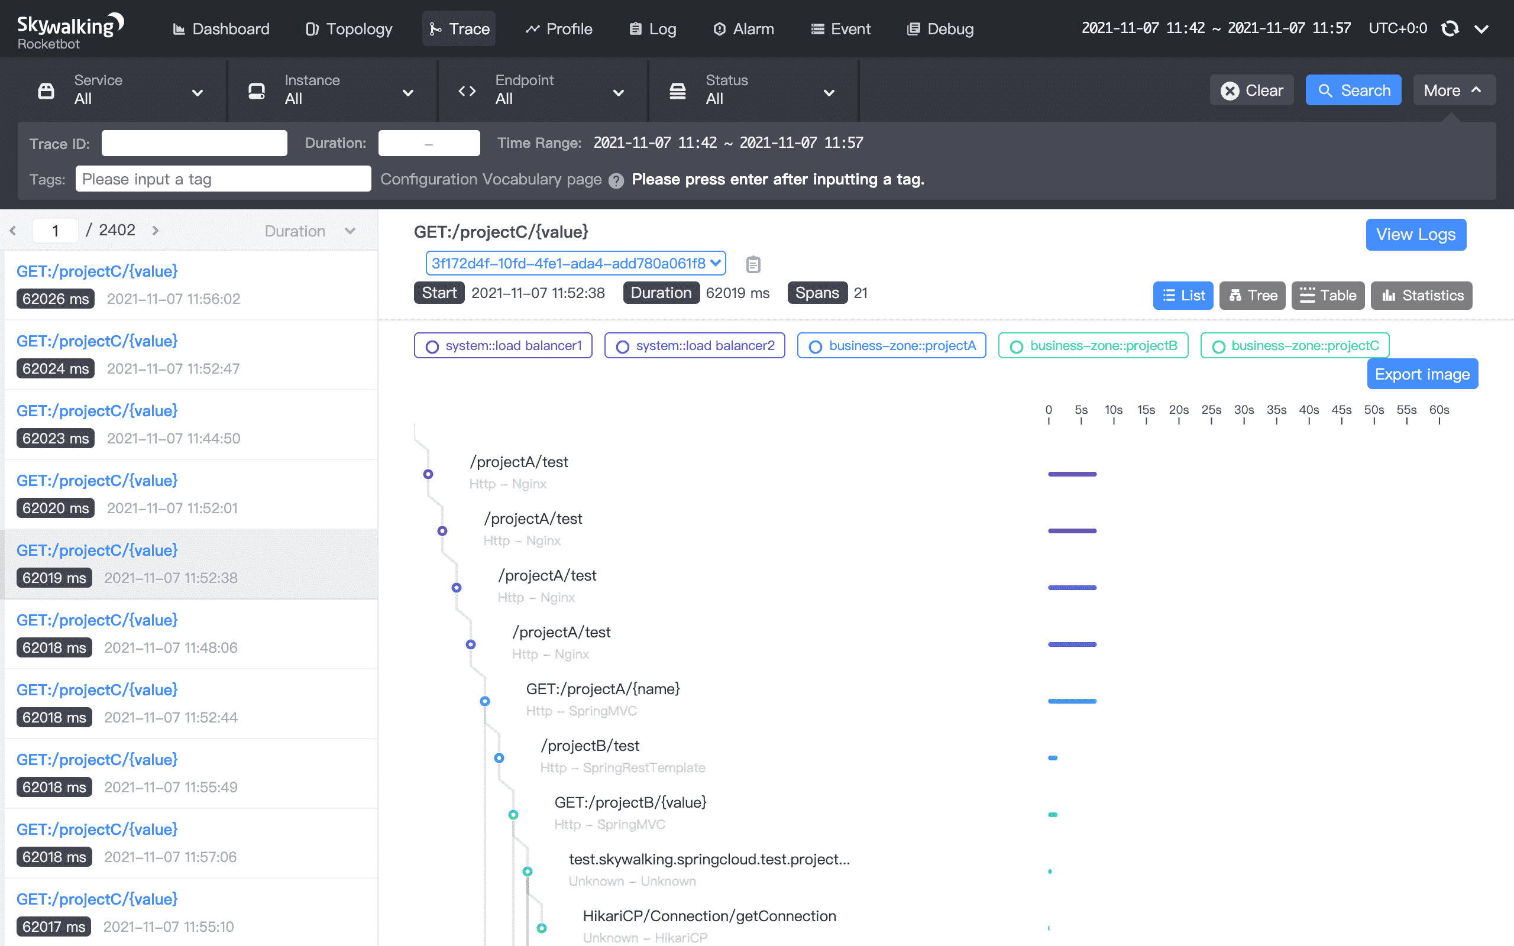Image resolution: width=1514 pixels, height=946 pixels.
Task: Expand the Service All dropdown
Action: tap(197, 92)
